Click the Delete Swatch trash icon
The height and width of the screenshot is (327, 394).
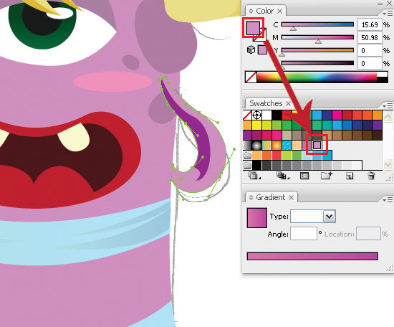coord(371,176)
